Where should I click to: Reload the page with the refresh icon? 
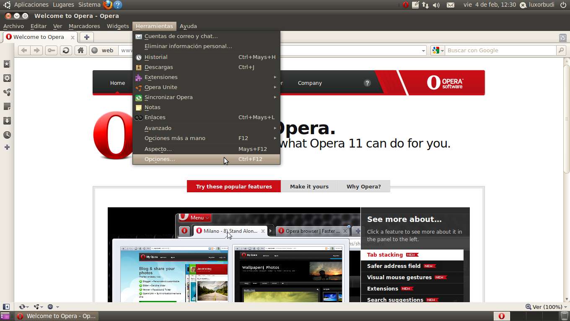66,51
